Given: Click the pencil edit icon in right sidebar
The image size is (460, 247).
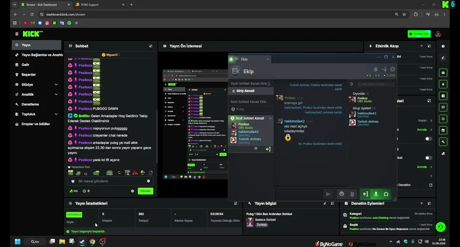Looking at the screenshot, I should [443, 58].
